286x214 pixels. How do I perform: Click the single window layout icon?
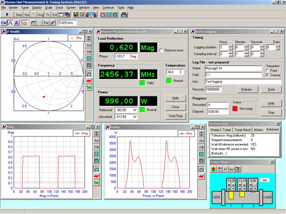pos(61,15)
